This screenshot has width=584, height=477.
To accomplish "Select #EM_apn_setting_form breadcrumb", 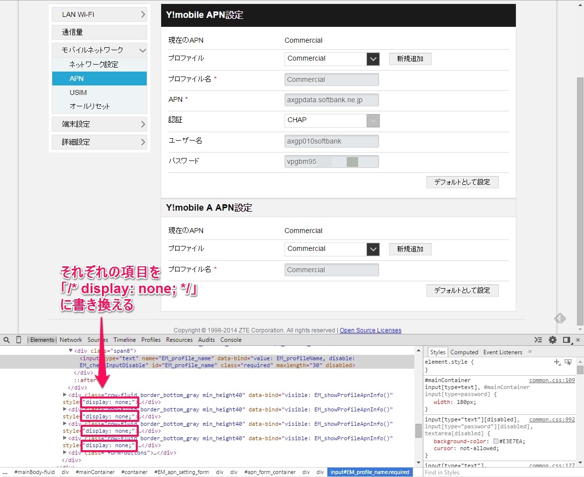I will [182, 472].
